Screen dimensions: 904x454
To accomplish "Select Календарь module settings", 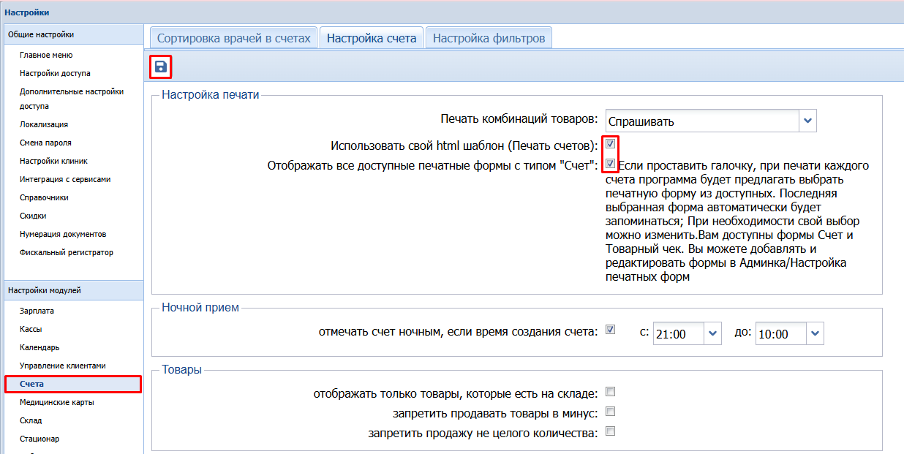I will click(39, 347).
